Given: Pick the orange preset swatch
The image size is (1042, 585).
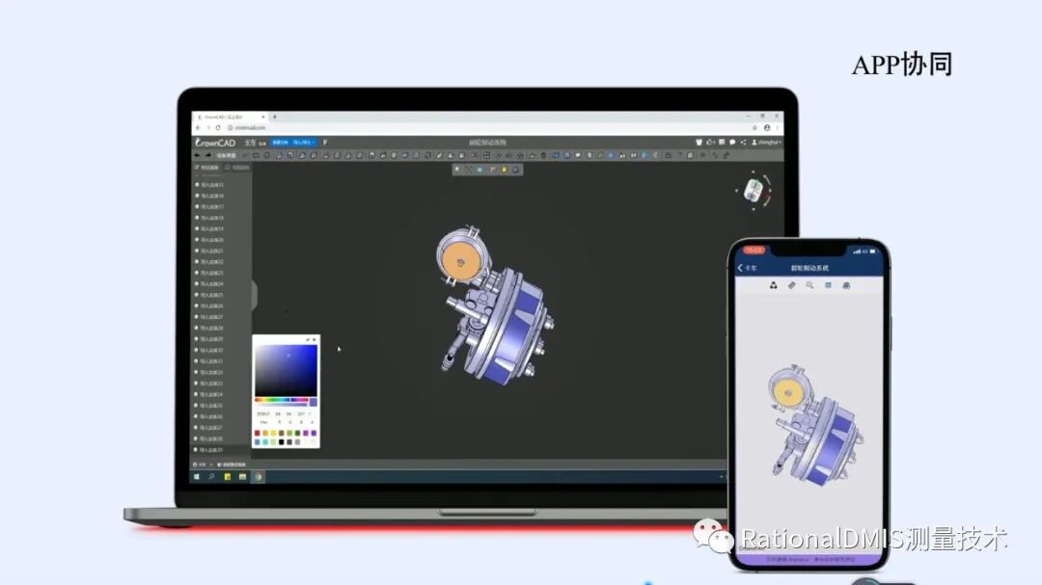Looking at the screenshot, I should pyautogui.click(x=265, y=433).
